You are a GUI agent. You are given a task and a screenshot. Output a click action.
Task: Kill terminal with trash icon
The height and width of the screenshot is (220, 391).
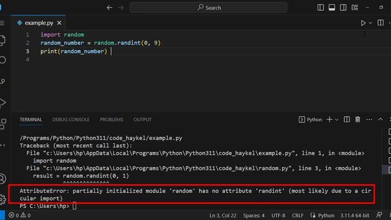coord(357,120)
